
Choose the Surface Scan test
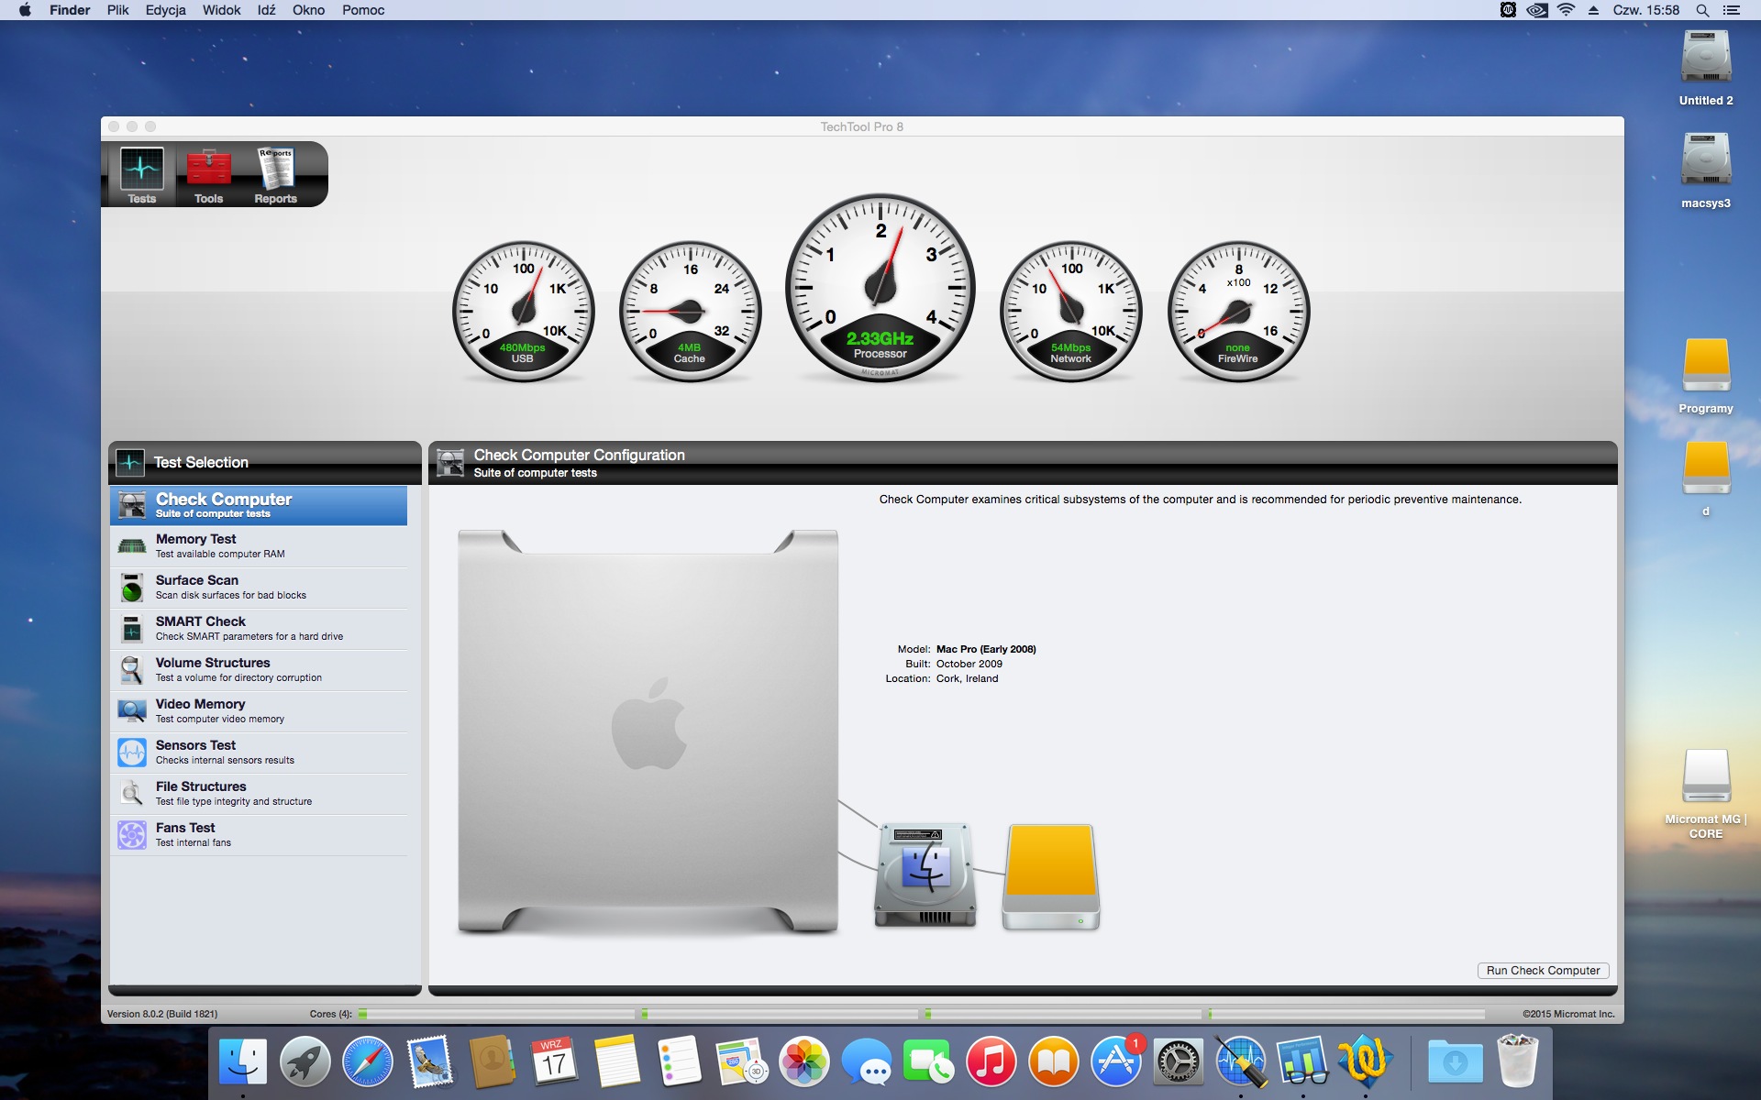click(259, 588)
